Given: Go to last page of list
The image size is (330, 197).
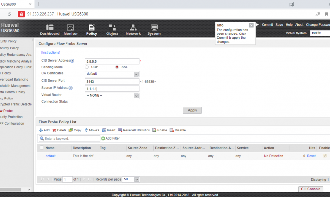Looking at the screenshot, I should [90, 179].
